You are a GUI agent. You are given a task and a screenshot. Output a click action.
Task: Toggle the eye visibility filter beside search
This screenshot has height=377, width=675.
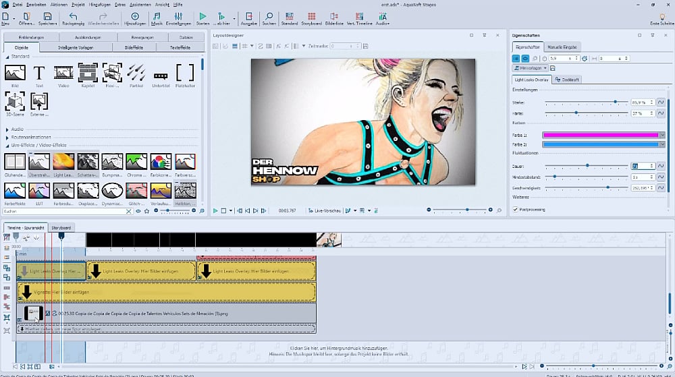[138, 211]
